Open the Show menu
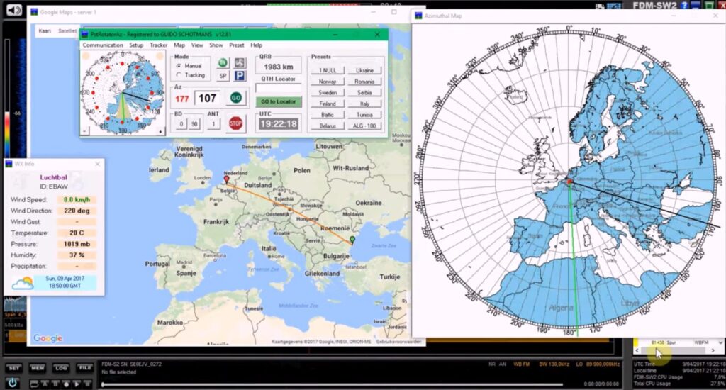 [x=216, y=45]
